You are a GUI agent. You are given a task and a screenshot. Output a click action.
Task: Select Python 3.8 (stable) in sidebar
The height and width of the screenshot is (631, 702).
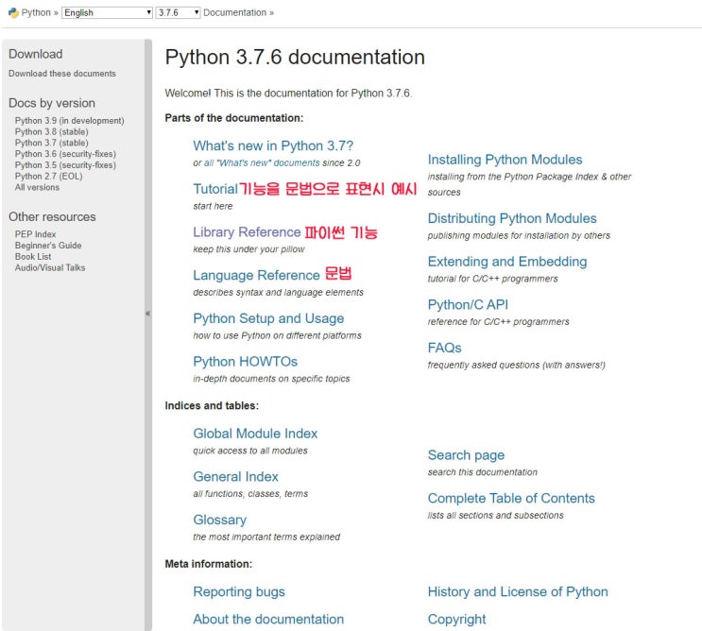[x=51, y=132]
